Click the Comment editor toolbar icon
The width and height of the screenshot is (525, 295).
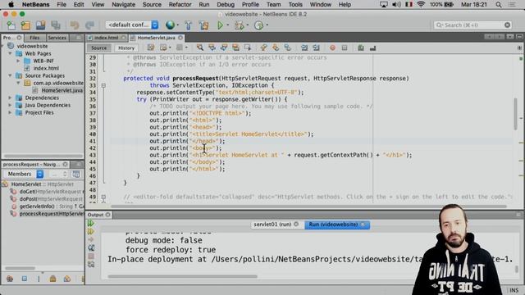click(x=361, y=48)
